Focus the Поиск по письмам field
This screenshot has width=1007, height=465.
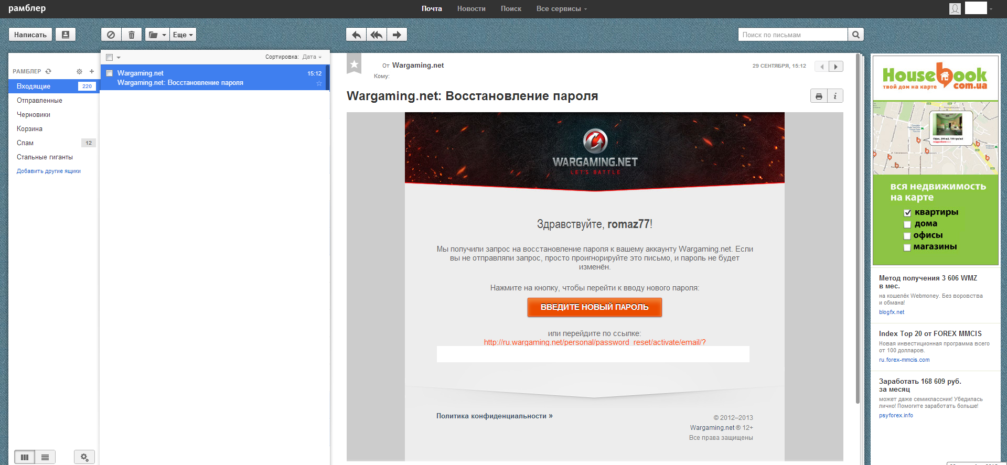[793, 35]
